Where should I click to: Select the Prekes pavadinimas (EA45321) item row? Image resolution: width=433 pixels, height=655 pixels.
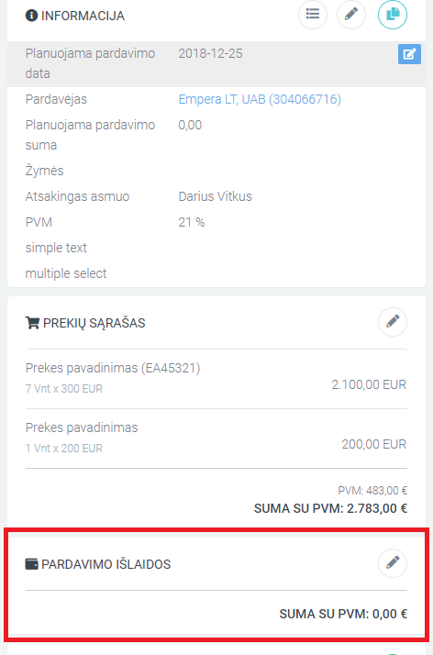tap(216, 378)
